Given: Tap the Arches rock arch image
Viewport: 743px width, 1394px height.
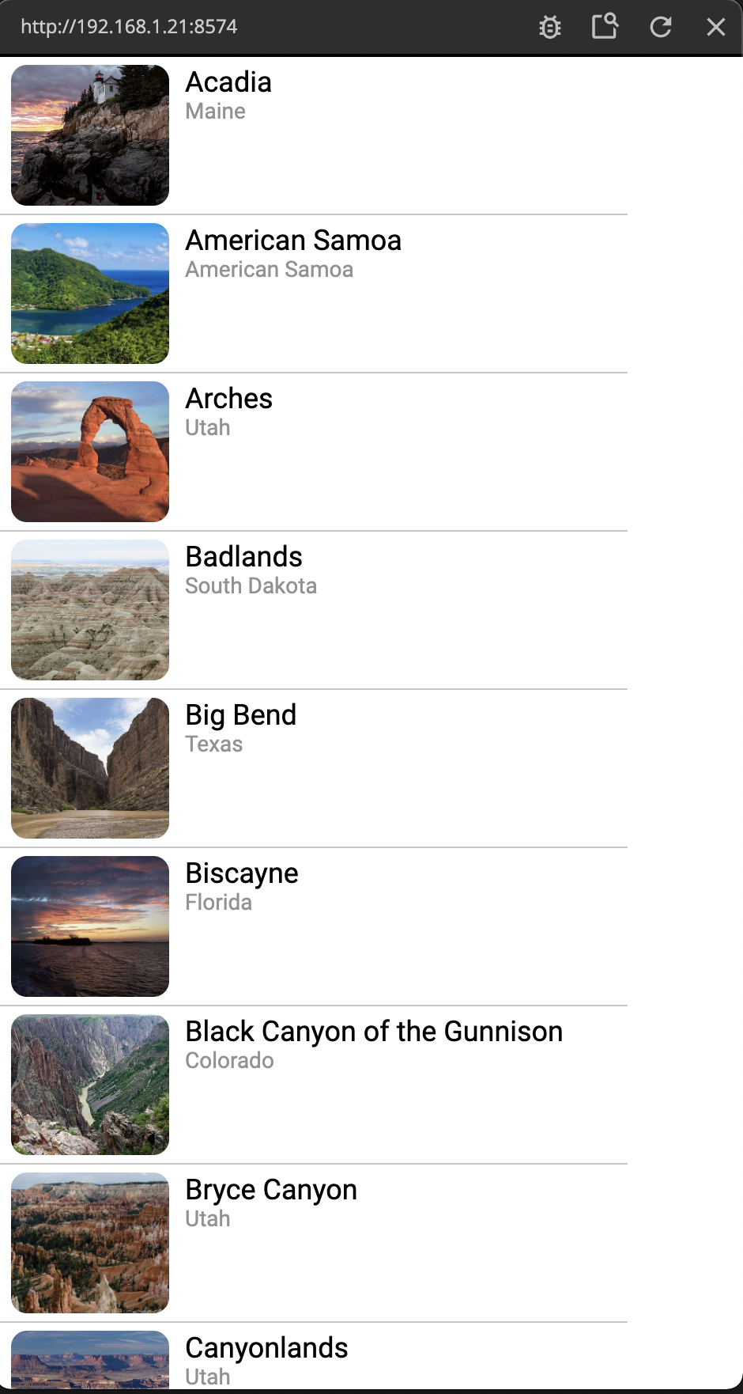Looking at the screenshot, I should coord(90,452).
